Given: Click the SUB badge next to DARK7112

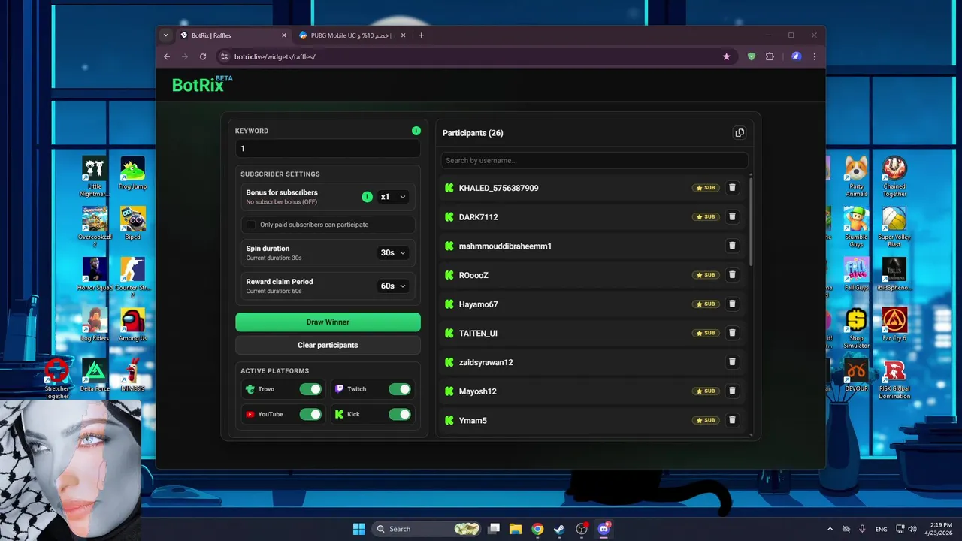Looking at the screenshot, I should point(706,217).
